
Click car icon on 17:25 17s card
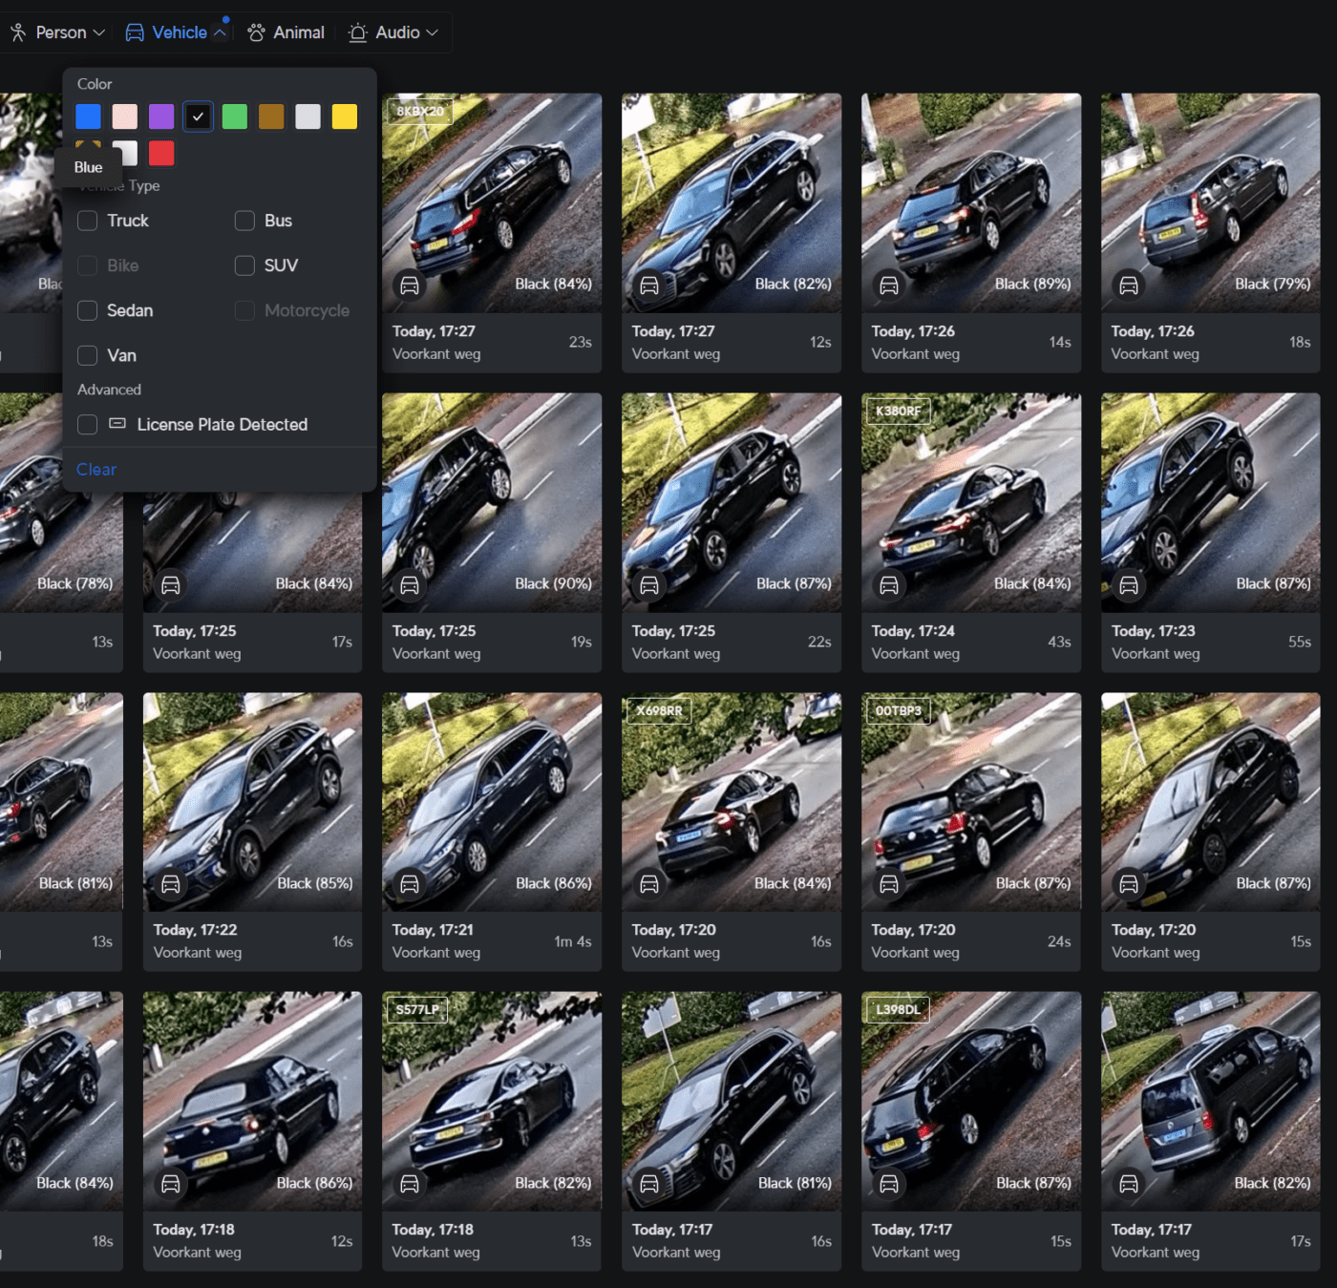(171, 585)
